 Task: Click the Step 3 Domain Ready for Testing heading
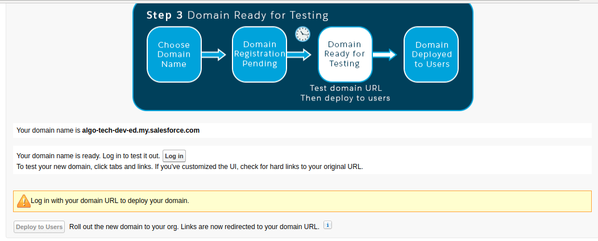pyautogui.click(x=237, y=15)
